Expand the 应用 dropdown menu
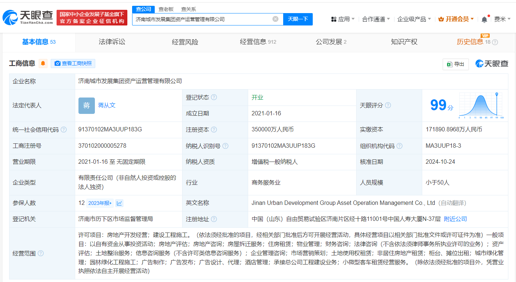 (x=343, y=19)
